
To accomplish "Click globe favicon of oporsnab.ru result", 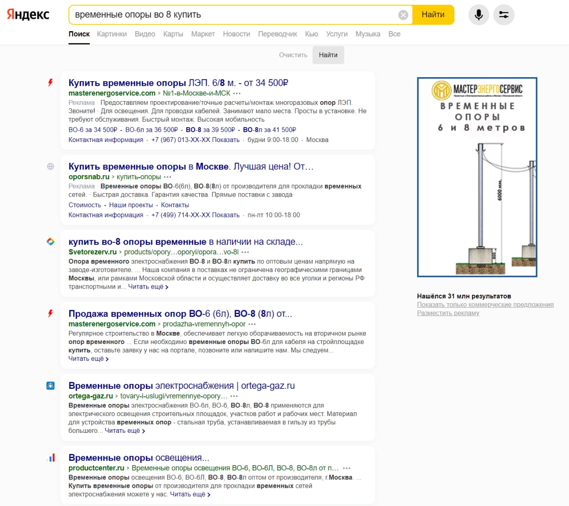I will pyautogui.click(x=50, y=166).
